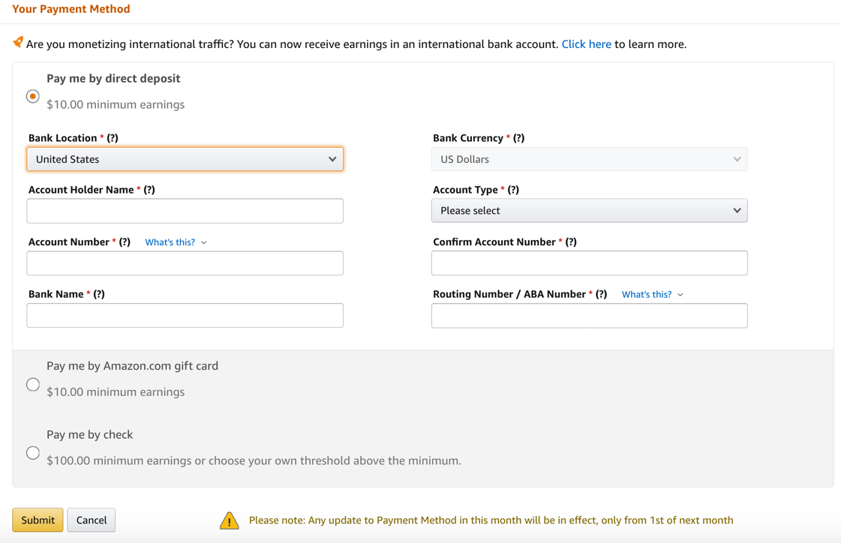Click the yellow warning triangle icon
The width and height of the screenshot is (841, 543).
(x=229, y=520)
